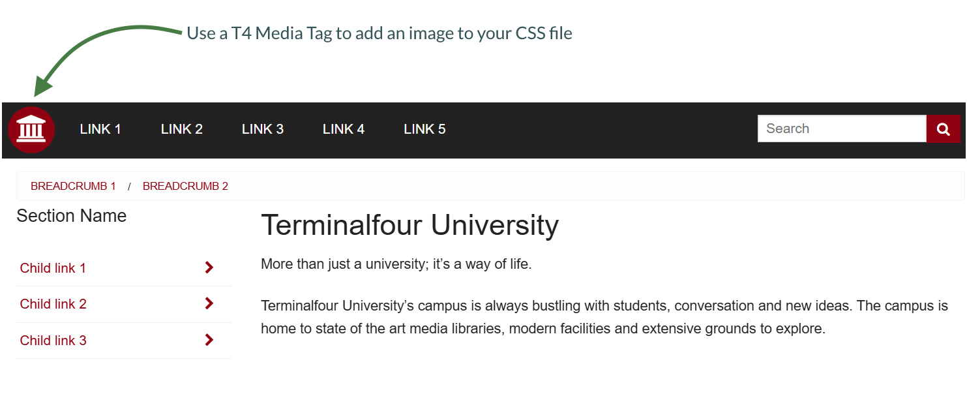Viewport: 967px width, 411px height.
Task: Navigate to BREADCRUMB 2
Action: pyautogui.click(x=185, y=186)
